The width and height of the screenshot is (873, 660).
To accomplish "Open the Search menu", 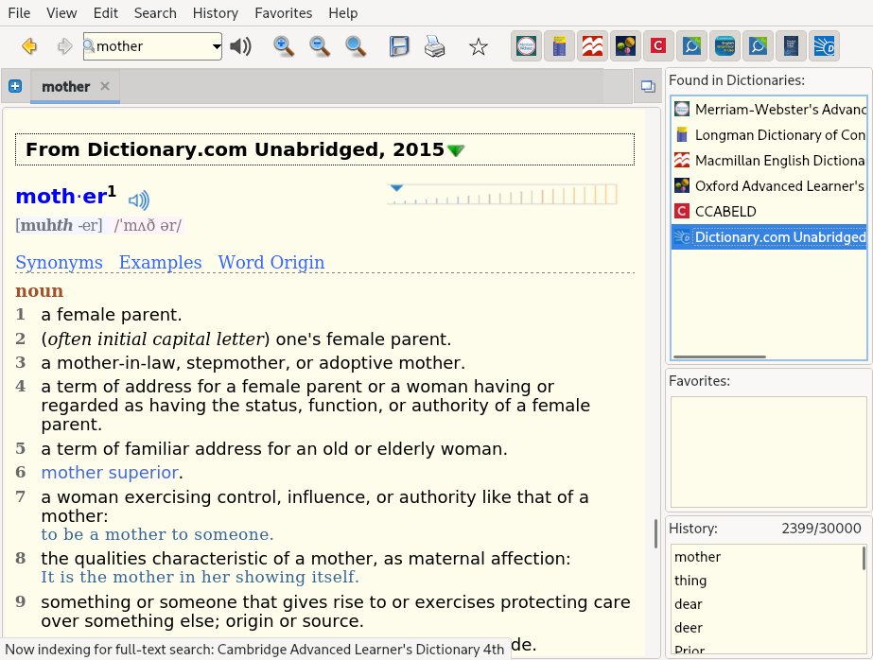I will [x=155, y=13].
